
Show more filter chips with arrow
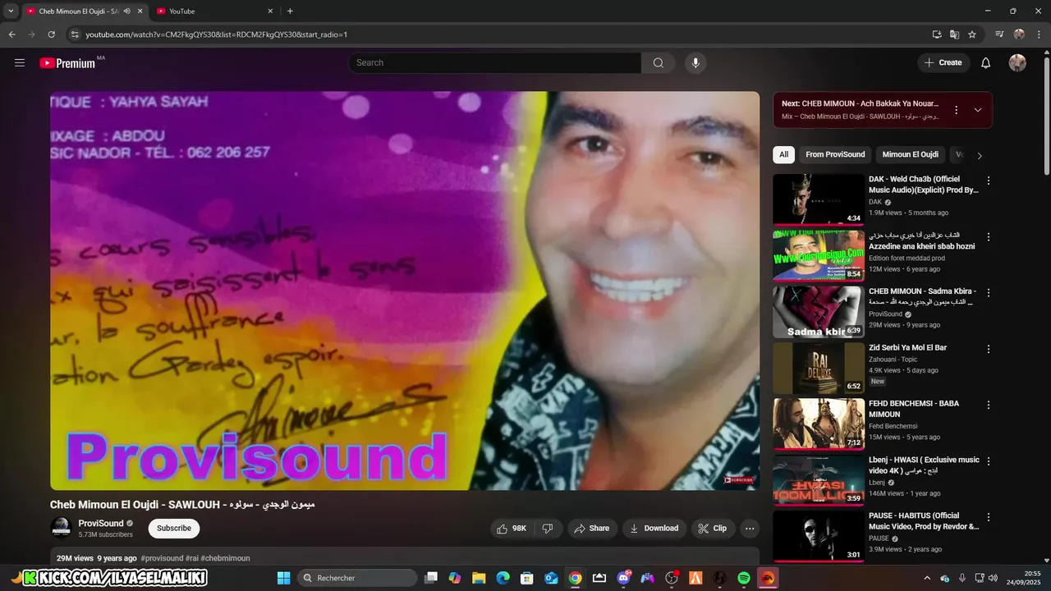pyautogui.click(x=979, y=155)
